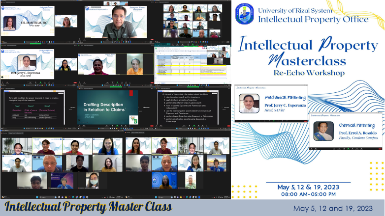Select the Mechanical Patenting speaker card

(271, 104)
